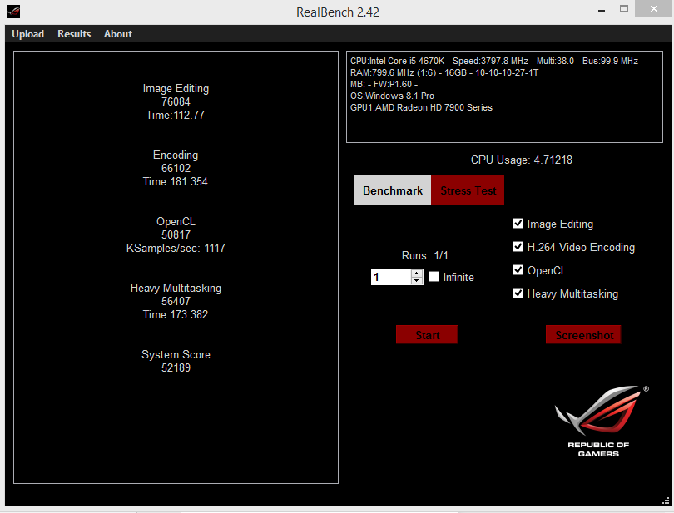Click the window resize grip corner
The height and width of the screenshot is (513, 674).
point(666,501)
